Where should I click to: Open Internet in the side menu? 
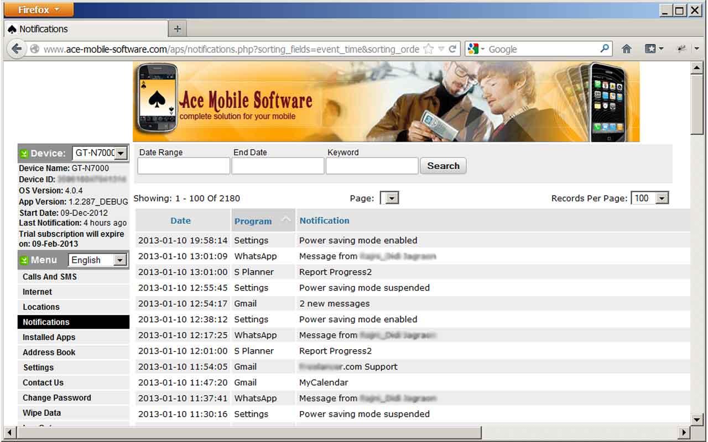(x=74, y=292)
